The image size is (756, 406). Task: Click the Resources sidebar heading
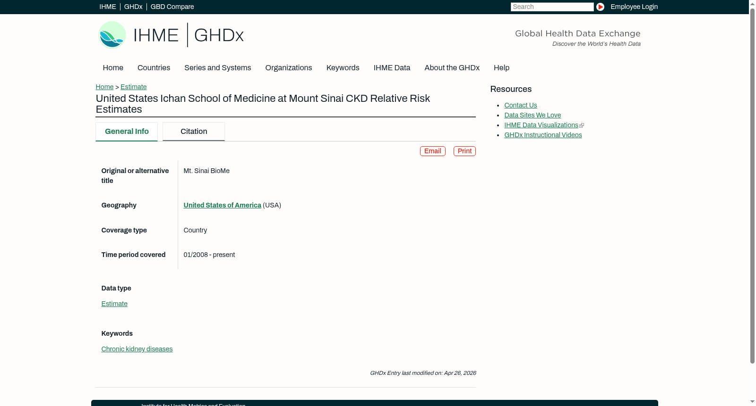point(511,89)
